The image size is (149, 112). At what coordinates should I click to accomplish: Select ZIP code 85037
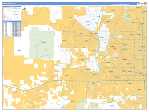[x=111, y=72]
